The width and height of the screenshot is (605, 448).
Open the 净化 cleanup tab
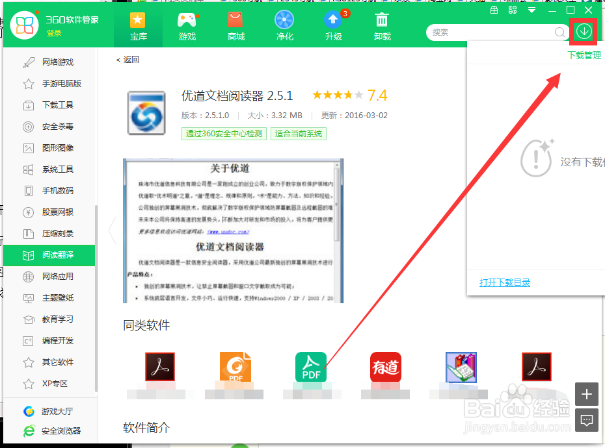[284, 27]
